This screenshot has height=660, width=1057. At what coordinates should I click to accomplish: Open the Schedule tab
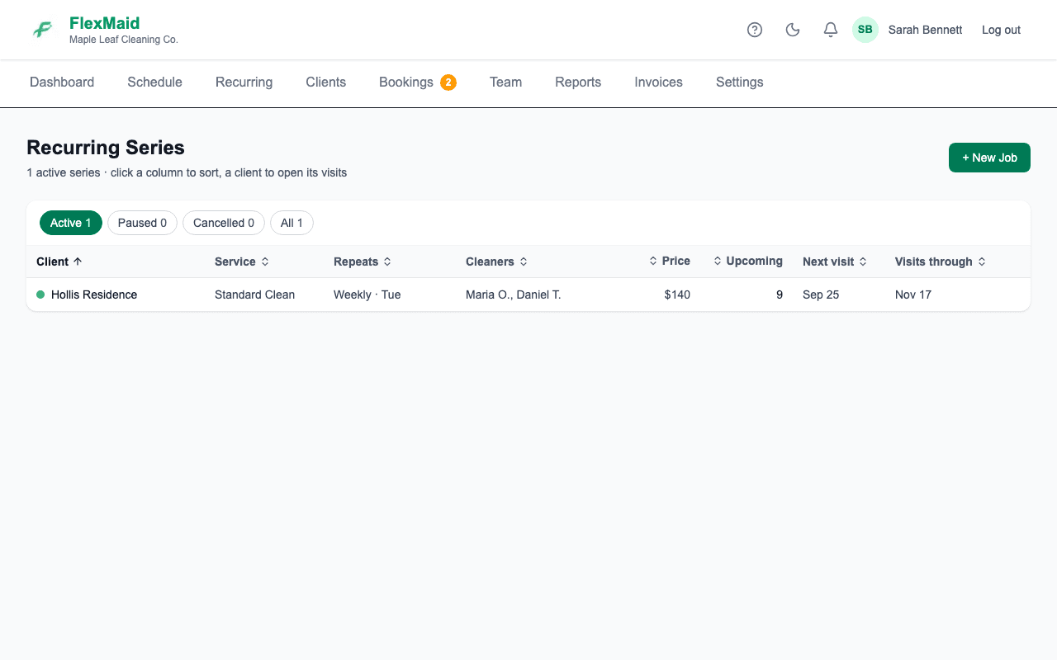[154, 82]
